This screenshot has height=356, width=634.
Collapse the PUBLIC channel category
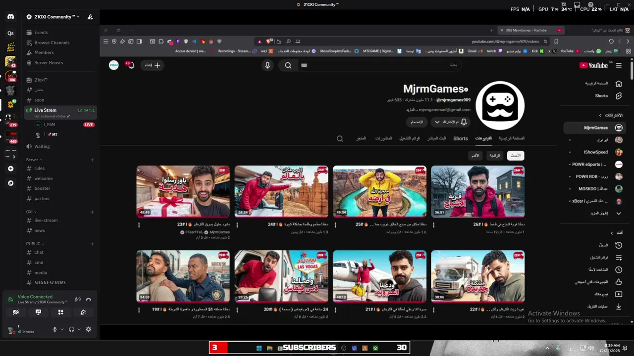[x=35, y=244]
